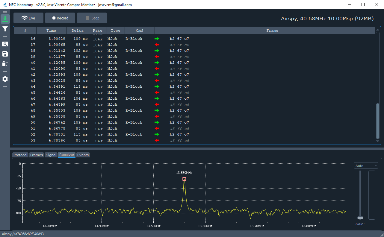This screenshot has width=384, height=237.
Task: Switch to the Protocol tab
Action: [20, 155]
